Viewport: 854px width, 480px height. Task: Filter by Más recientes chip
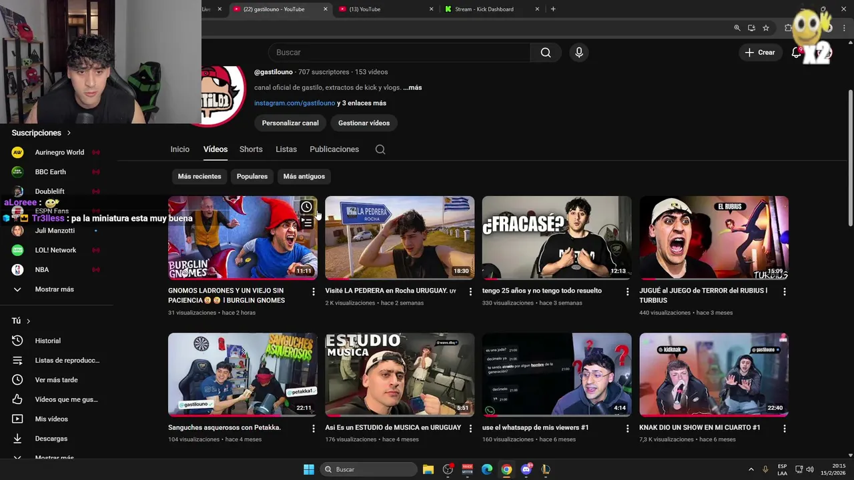click(x=199, y=177)
